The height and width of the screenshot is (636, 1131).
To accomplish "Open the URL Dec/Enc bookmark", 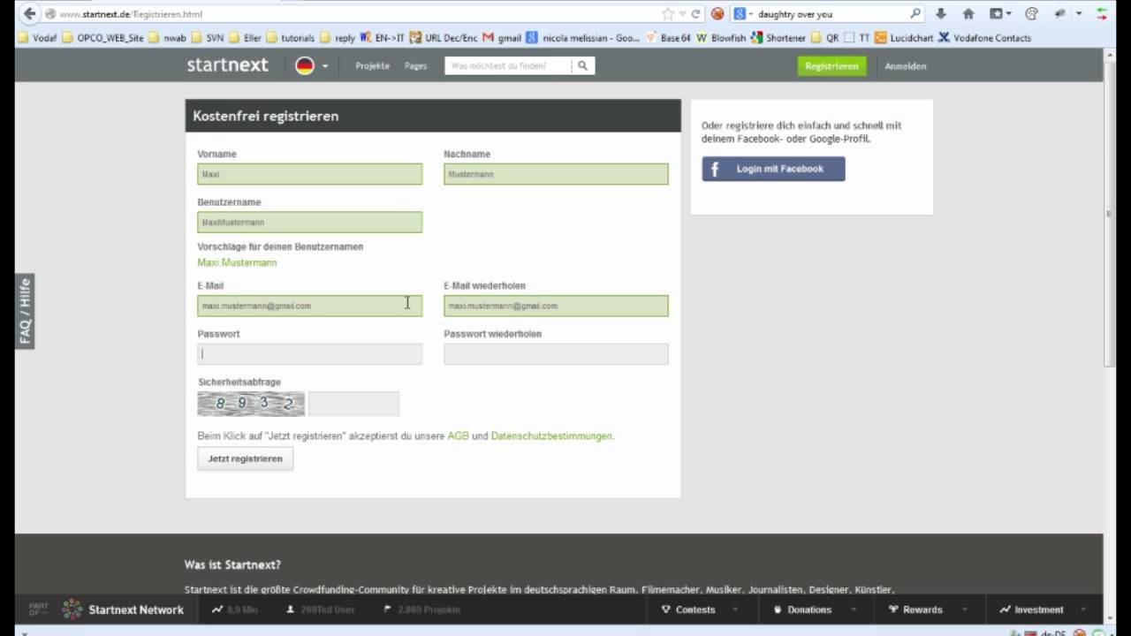I will [x=444, y=38].
